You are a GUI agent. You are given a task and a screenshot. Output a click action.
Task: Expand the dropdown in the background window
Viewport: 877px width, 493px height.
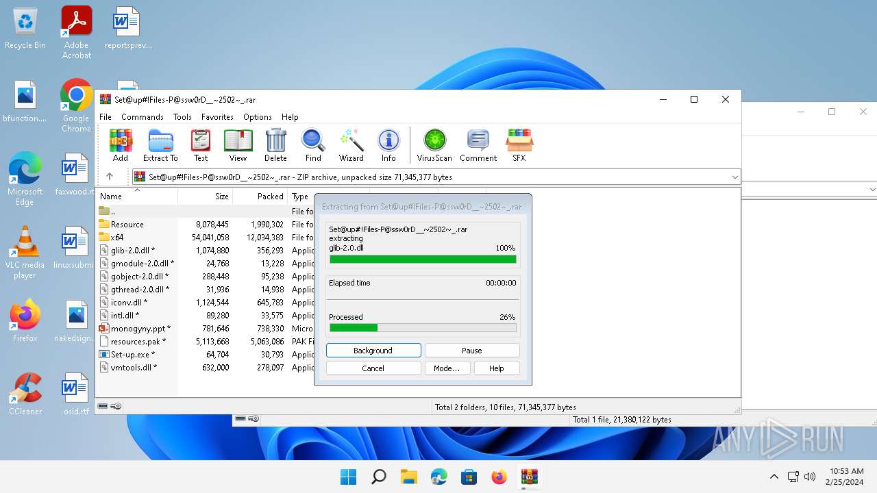coord(872,190)
